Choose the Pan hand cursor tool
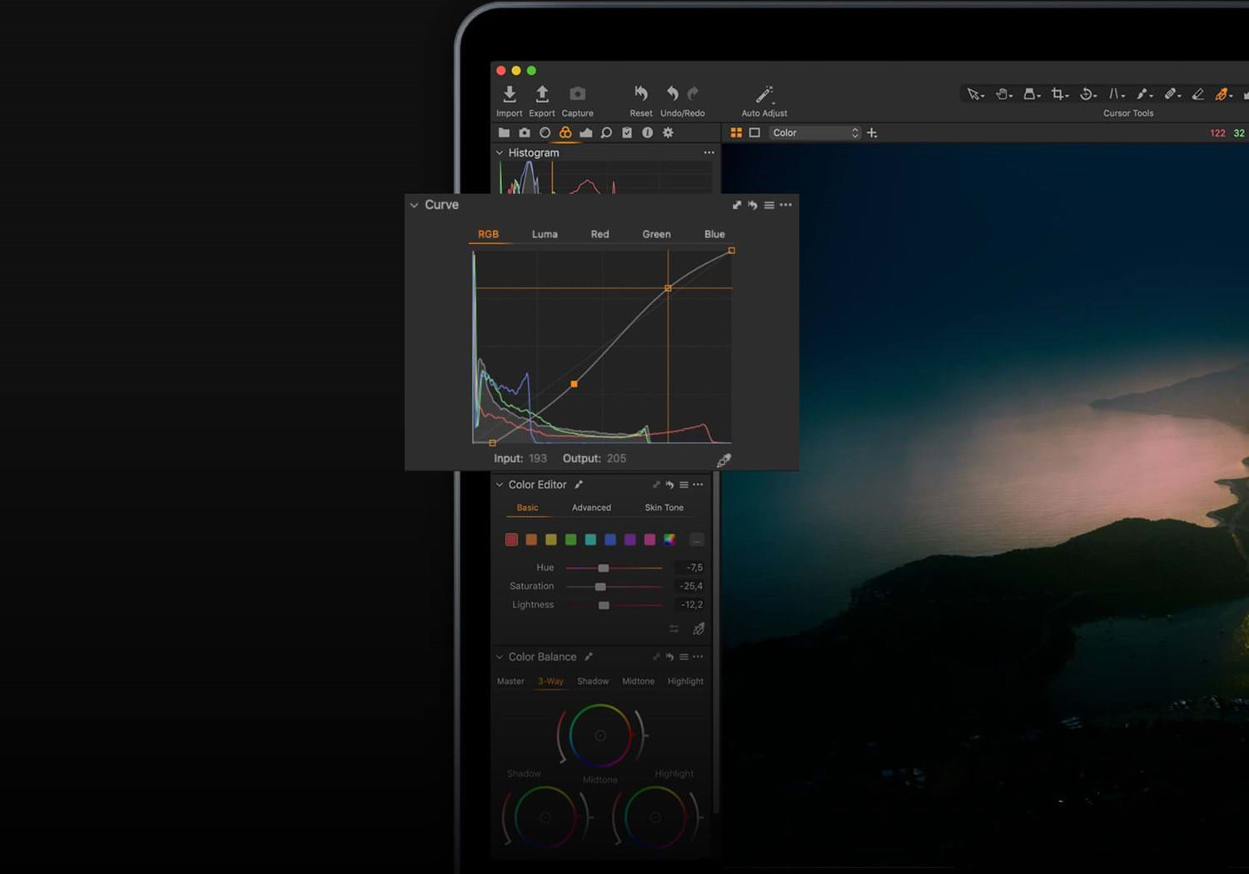This screenshot has width=1249, height=874. tap(1003, 94)
